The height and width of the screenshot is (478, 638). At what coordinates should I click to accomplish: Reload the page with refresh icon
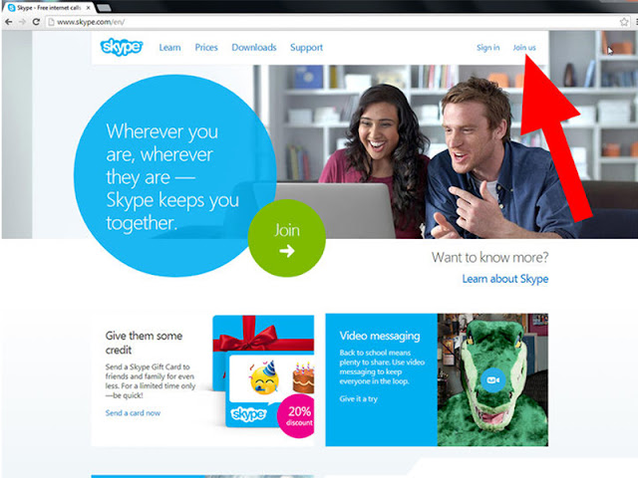(36, 22)
